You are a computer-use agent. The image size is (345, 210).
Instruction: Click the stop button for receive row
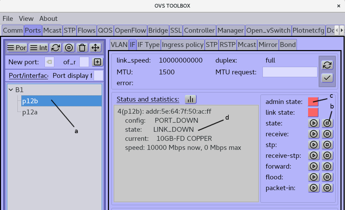pos(327,134)
